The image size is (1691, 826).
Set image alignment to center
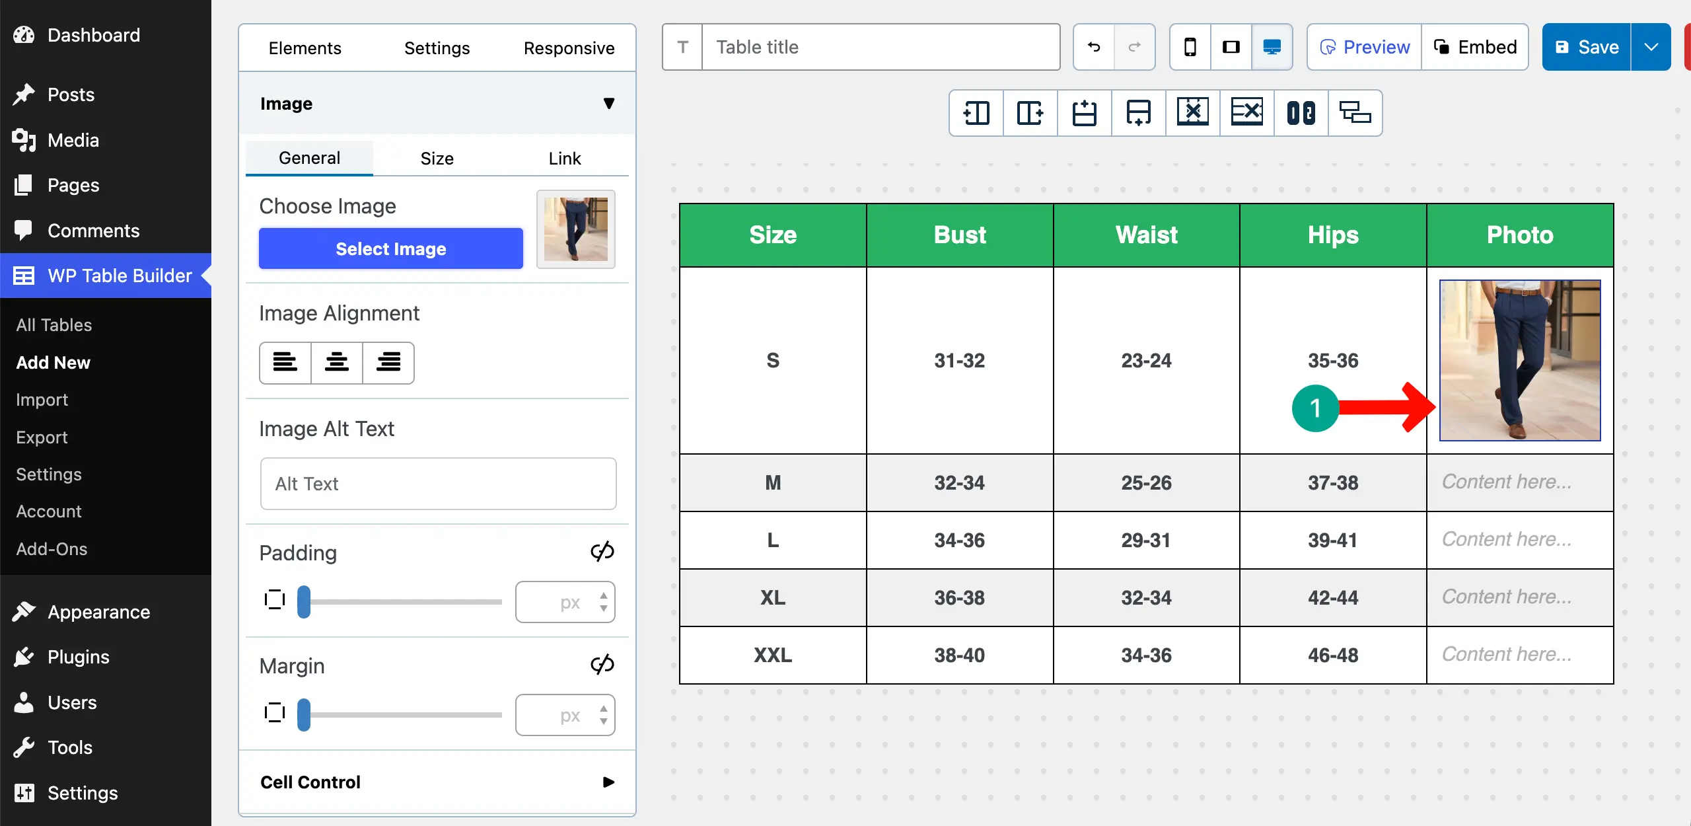point(336,362)
